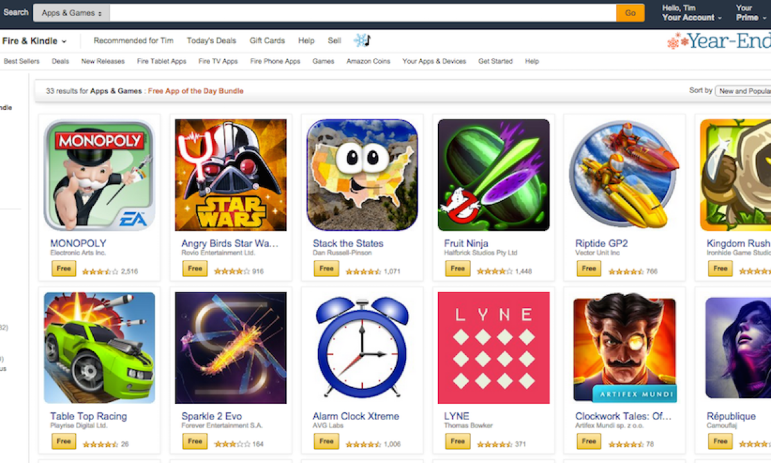Click inside the search text field
Viewport: 771px width, 463px height.
pos(363,13)
